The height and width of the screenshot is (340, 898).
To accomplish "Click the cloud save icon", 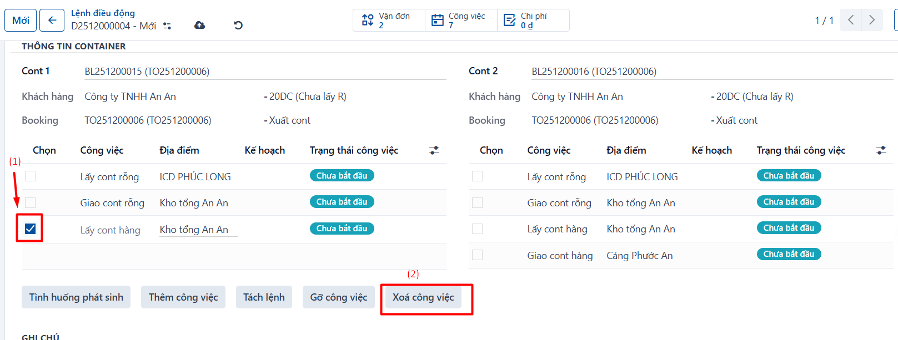I will 199,25.
